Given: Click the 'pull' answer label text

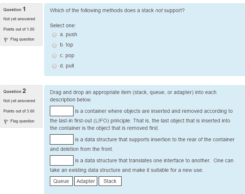Looking at the screenshot, I should pyautogui.click(x=70, y=66).
